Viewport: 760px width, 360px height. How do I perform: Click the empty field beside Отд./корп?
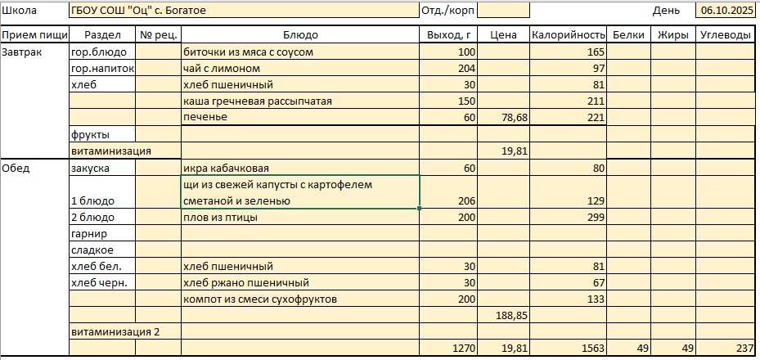[x=502, y=11]
